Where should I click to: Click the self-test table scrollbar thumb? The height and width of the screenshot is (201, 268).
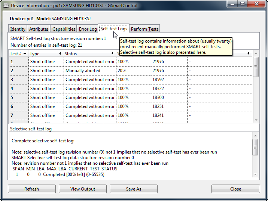pos(256,67)
